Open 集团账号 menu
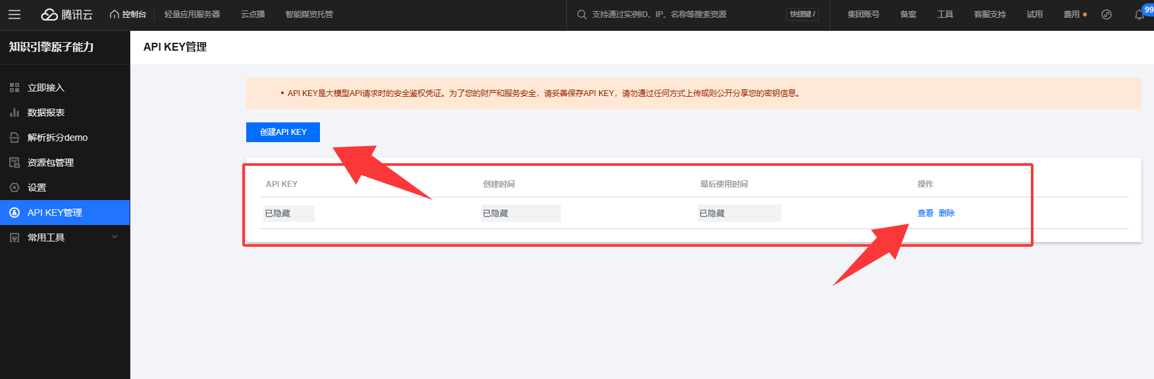1154x379 pixels. tap(863, 14)
